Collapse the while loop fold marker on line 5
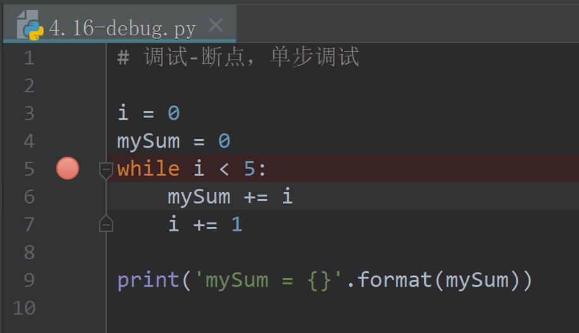 (106, 169)
